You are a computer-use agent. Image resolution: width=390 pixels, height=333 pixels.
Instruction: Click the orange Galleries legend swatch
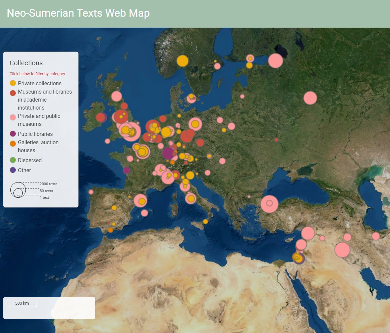[13, 144]
